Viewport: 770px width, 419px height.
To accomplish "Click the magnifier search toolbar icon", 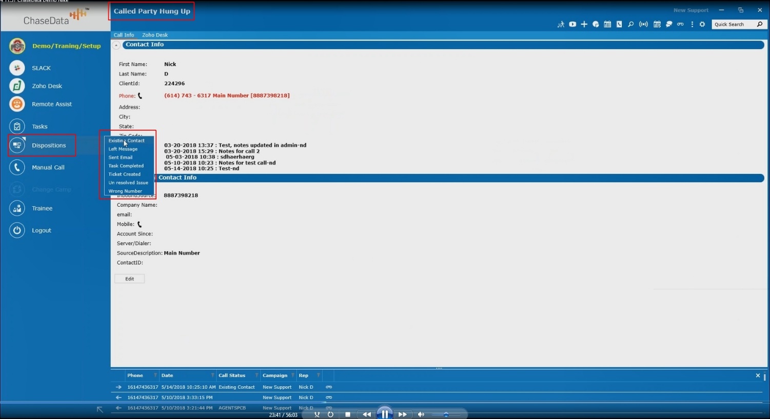I will [x=630, y=24].
